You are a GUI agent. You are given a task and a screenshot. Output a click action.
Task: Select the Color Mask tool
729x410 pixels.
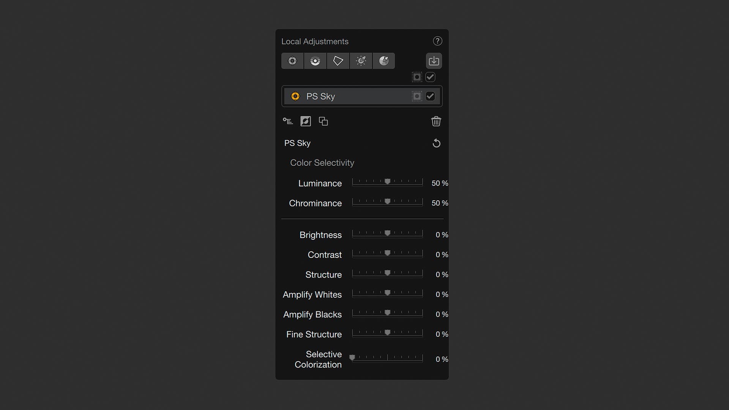384,61
